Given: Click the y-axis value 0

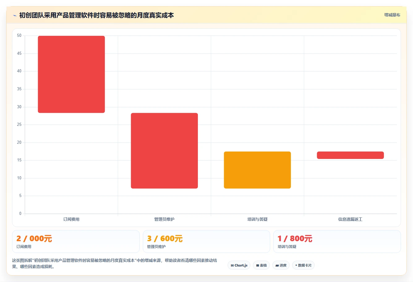Looking at the screenshot, I should coord(20,214).
